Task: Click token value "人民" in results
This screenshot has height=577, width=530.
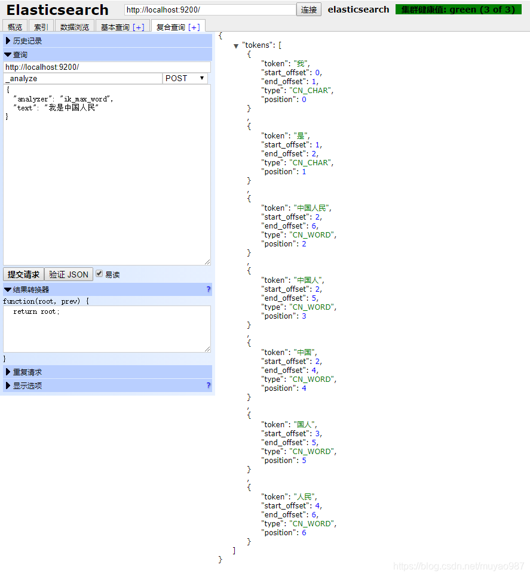Action: coord(305,497)
